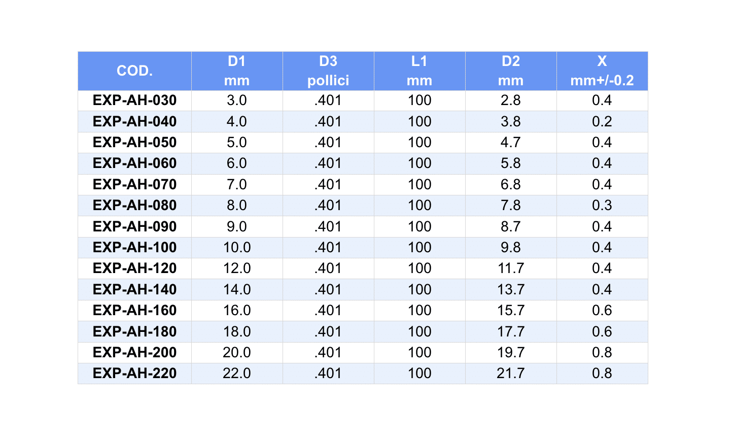Image resolution: width=733 pixels, height=439 pixels.
Task: Select the EXP-AH-220 code cell
Action: click(x=134, y=374)
